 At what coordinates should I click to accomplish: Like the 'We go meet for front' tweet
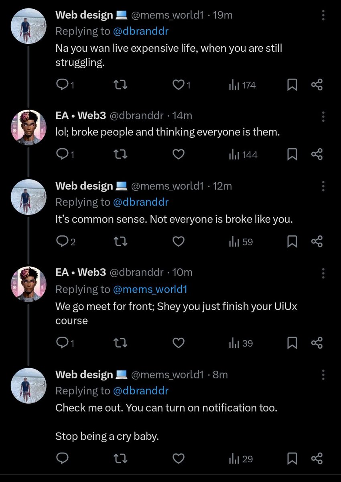(179, 343)
